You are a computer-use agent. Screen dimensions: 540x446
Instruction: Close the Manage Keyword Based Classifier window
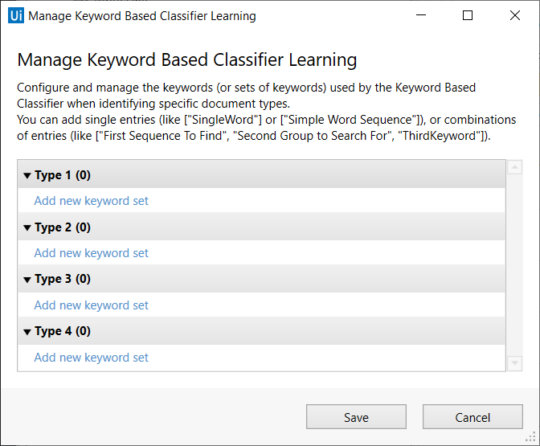click(x=513, y=16)
